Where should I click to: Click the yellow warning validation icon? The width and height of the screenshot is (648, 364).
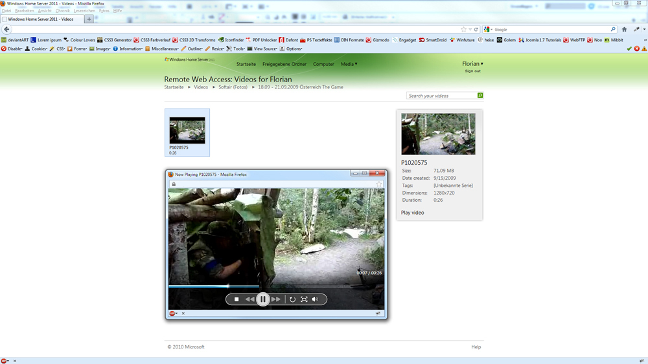644,48
